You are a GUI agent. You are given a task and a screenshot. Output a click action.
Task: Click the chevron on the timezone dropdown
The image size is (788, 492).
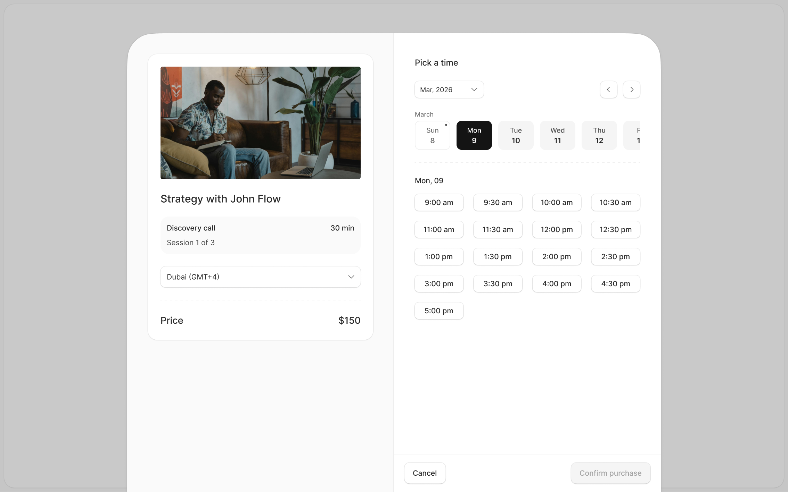pyautogui.click(x=351, y=277)
